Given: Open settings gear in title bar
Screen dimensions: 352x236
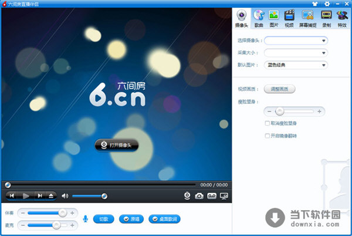Looking at the screenshot, I should coord(327,4).
